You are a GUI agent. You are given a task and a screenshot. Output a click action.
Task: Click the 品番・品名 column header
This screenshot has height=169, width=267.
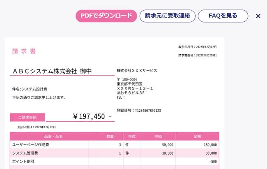53,136
